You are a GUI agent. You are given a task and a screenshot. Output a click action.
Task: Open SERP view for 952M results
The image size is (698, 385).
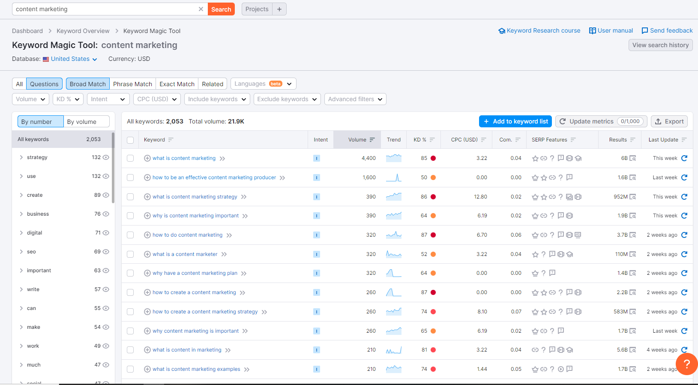[633, 197]
